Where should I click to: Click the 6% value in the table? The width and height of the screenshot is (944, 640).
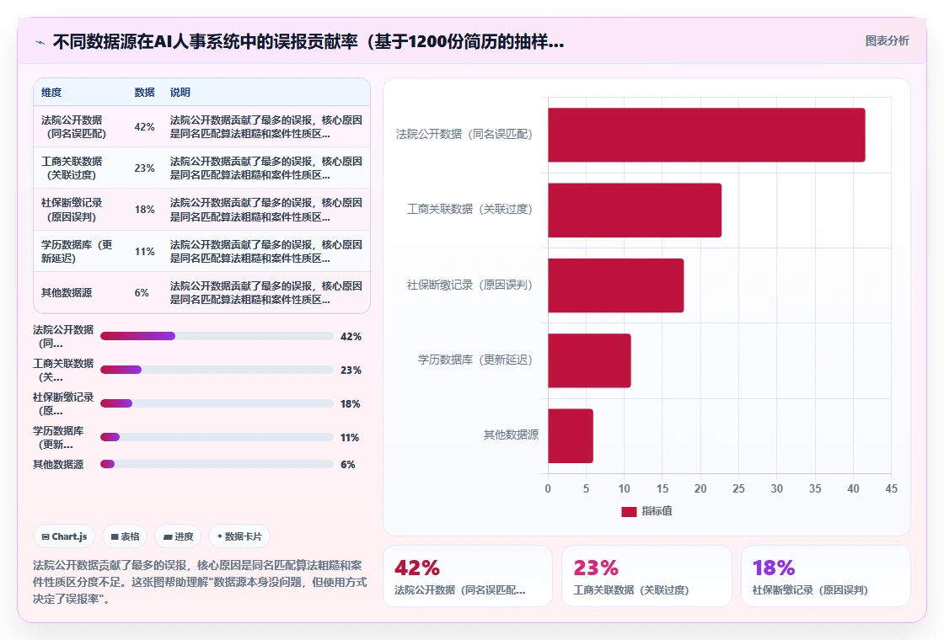142,293
